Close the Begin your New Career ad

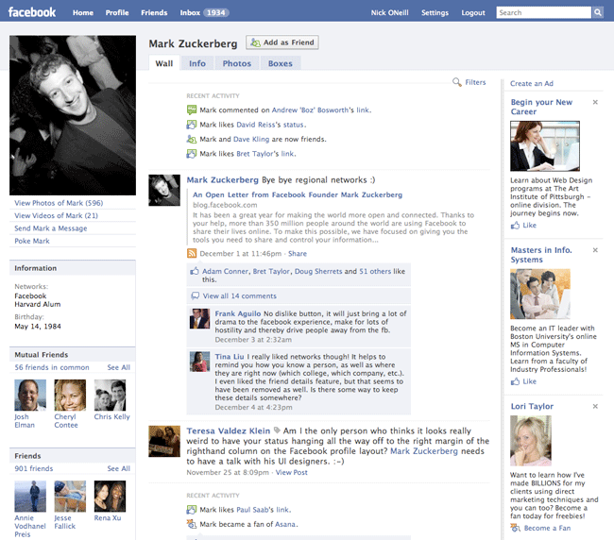pos(595,102)
